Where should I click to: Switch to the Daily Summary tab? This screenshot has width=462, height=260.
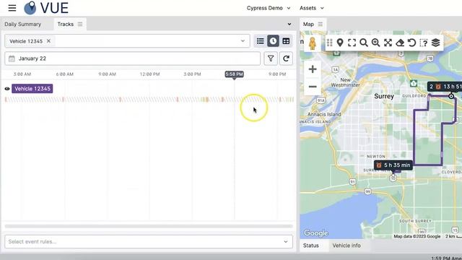pyautogui.click(x=22, y=24)
